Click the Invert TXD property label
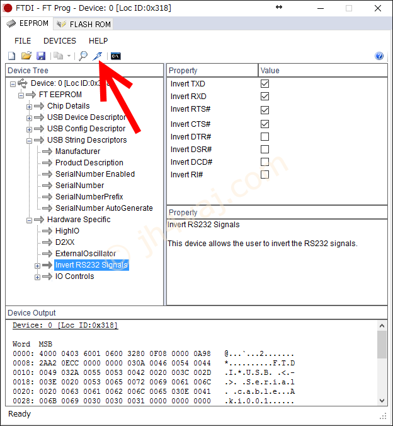Image resolution: width=393 pixels, height=426 pixels. [x=188, y=84]
